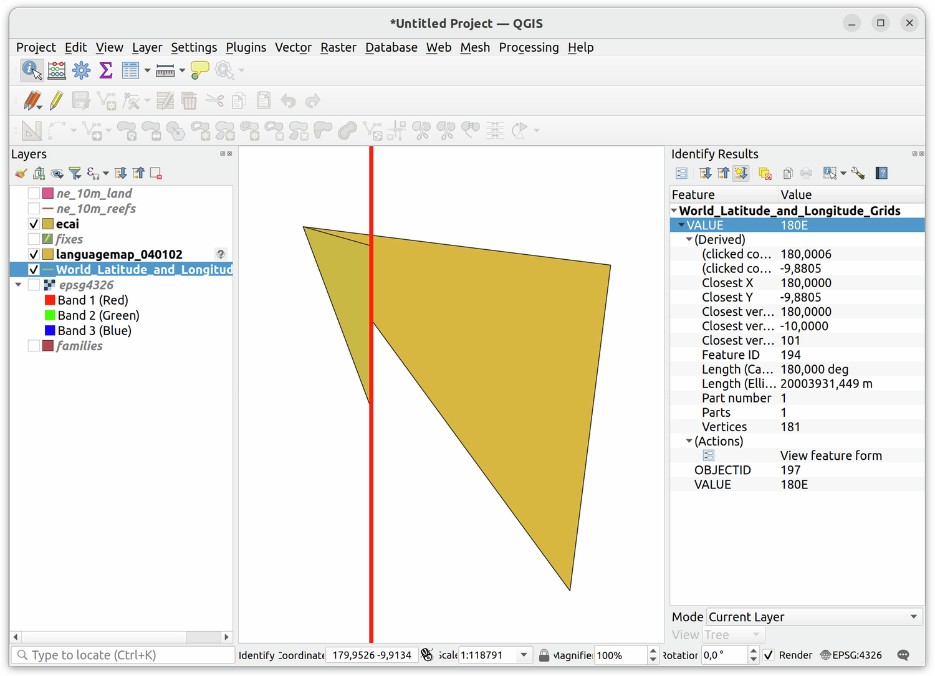Open the Mode Current Layer dropdown
Viewport: 935px width, 676px height.
[x=813, y=617]
